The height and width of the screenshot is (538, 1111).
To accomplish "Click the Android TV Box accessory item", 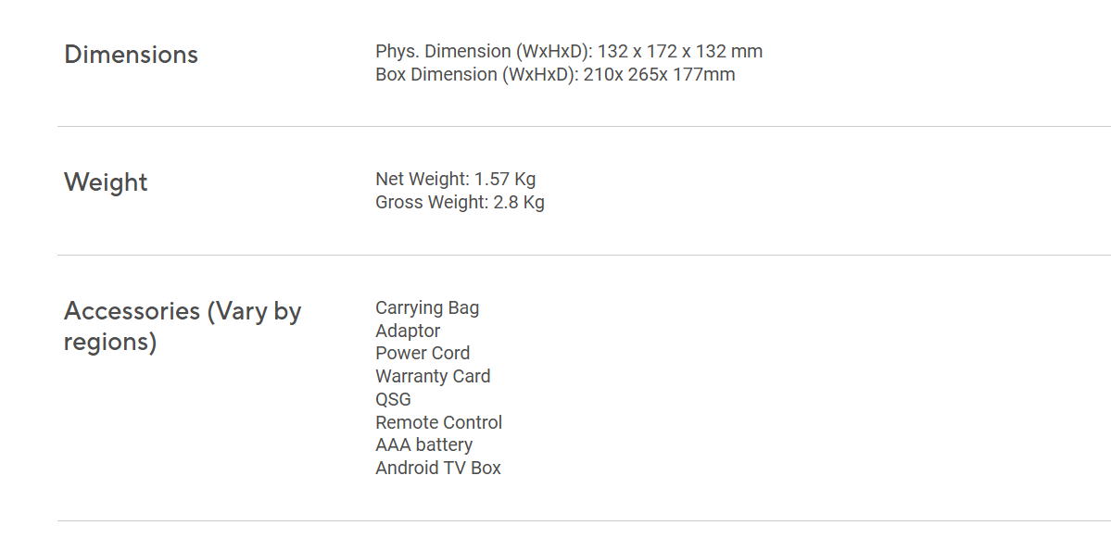I will (x=438, y=468).
